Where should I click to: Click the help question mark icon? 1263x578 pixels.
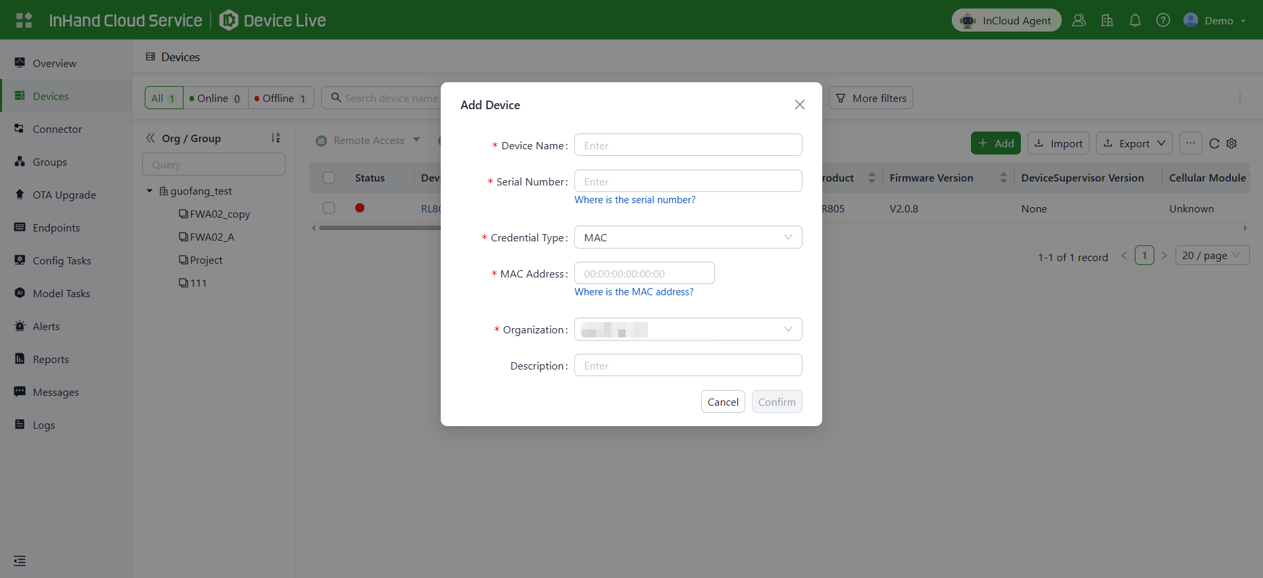pos(1163,20)
